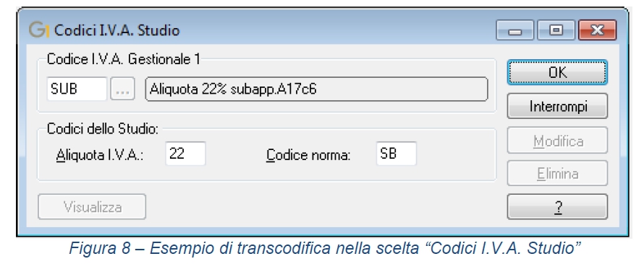Click the Interrompi button
Image resolution: width=644 pixels, height=264 pixels.
tap(557, 107)
